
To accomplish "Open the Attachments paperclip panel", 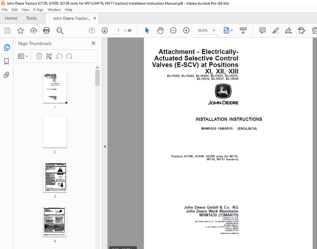I will [x=7, y=75].
